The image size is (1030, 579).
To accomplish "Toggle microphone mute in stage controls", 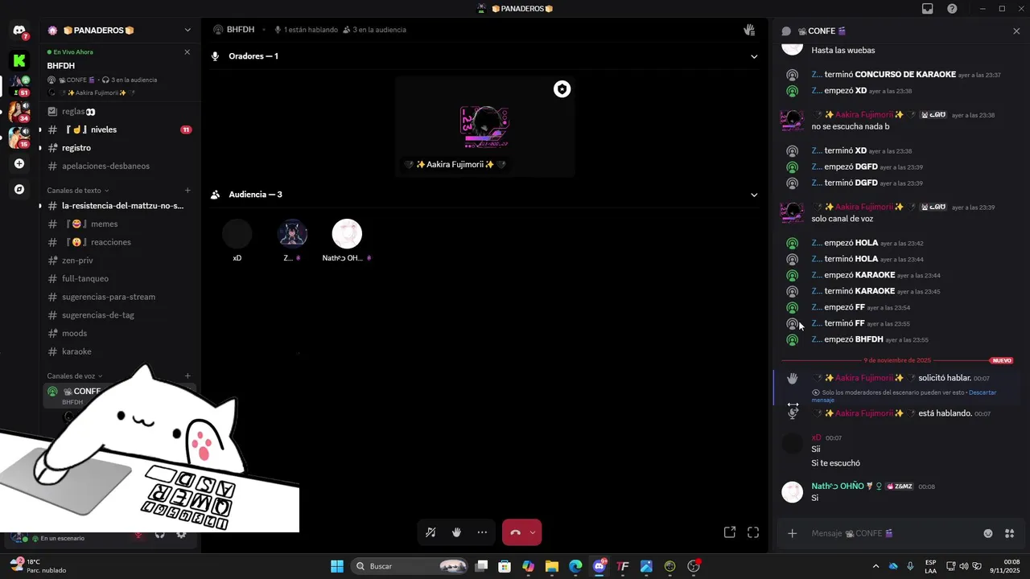I will pos(431,532).
